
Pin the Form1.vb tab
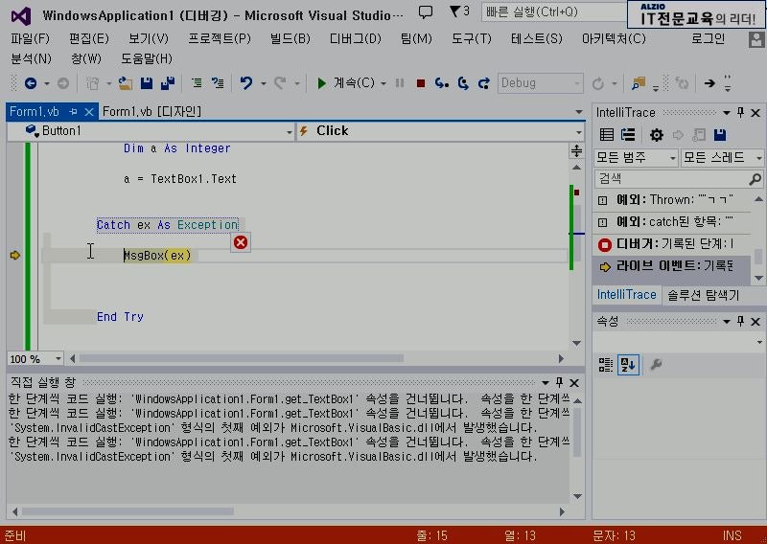pyautogui.click(x=74, y=112)
